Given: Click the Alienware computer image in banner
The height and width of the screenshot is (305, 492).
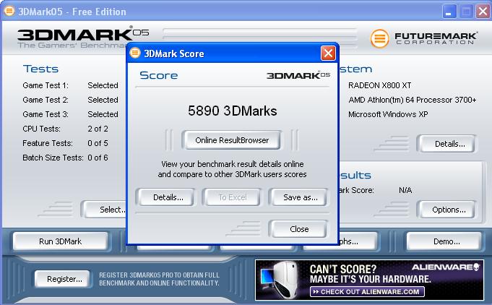Looking at the screenshot, I should pyautogui.click(x=281, y=279).
